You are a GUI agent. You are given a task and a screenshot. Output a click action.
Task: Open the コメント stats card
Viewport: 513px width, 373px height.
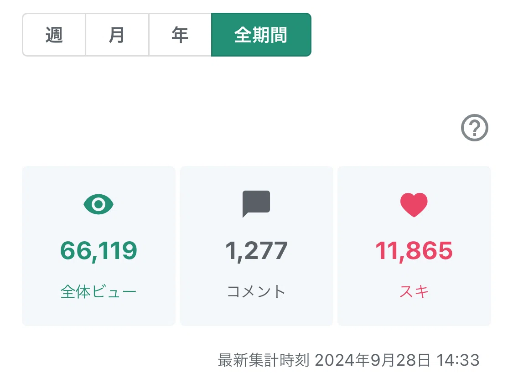256,246
